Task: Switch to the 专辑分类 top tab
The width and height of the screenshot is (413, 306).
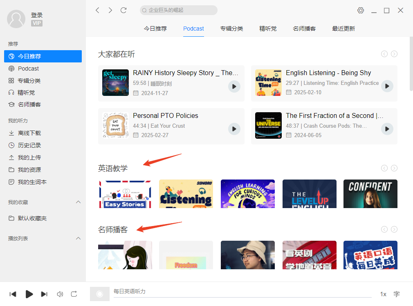Action: 231,29
